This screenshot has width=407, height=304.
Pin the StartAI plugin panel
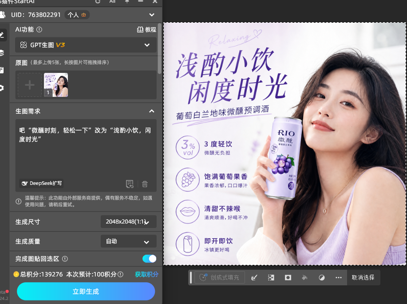[127, 1]
